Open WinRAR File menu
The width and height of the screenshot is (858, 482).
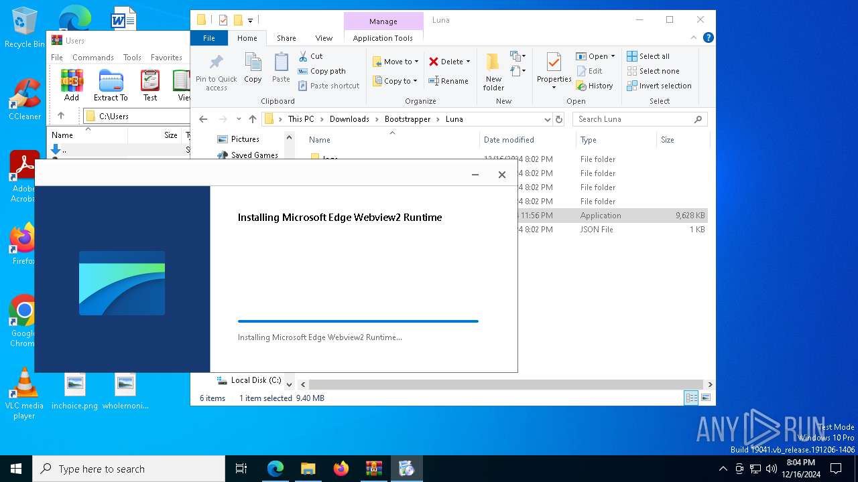(57, 58)
